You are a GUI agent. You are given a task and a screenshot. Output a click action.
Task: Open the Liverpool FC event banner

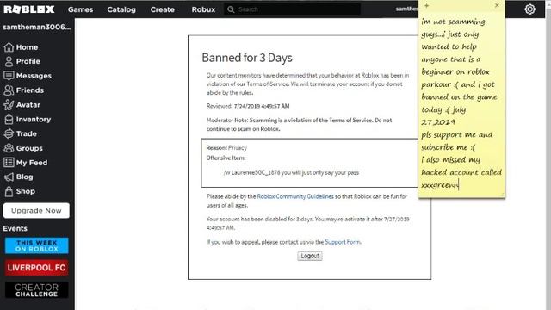pos(36,268)
